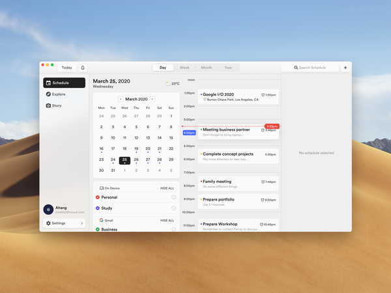Add a new schedule with plus button
391x293 pixels.
pyautogui.click(x=345, y=68)
